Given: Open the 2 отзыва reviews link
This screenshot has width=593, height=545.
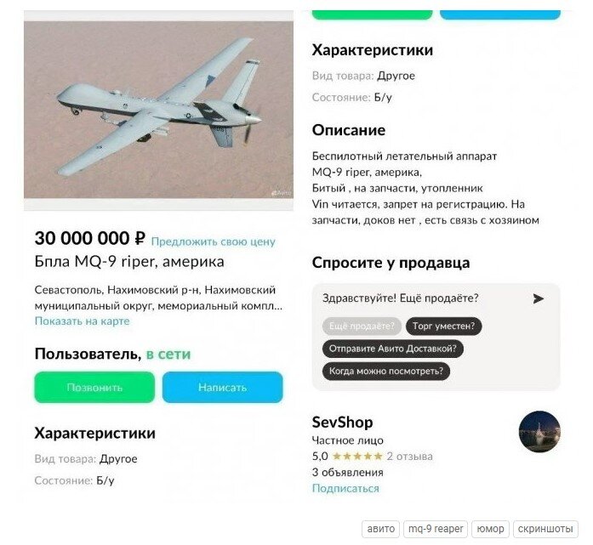Looking at the screenshot, I should [409, 457].
